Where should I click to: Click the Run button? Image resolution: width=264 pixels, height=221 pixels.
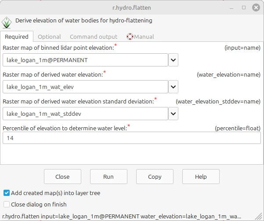click(x=108, y=177)
